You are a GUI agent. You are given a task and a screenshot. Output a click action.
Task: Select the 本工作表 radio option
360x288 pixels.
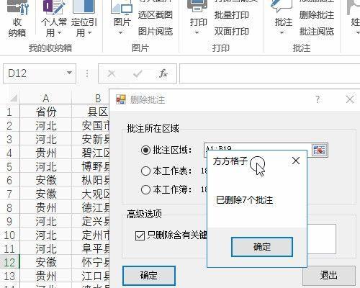point(145,171)
